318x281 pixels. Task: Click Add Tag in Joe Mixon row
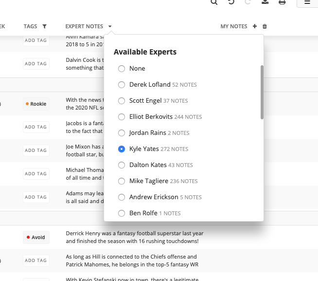pyautogui.click(x=36, y=150)
